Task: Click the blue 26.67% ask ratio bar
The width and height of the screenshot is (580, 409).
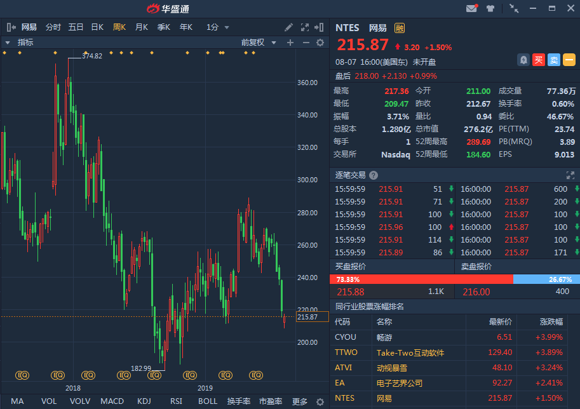Action: tap(547, 279)
